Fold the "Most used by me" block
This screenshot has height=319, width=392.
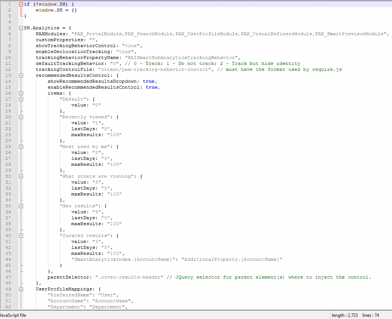point(21,147)
